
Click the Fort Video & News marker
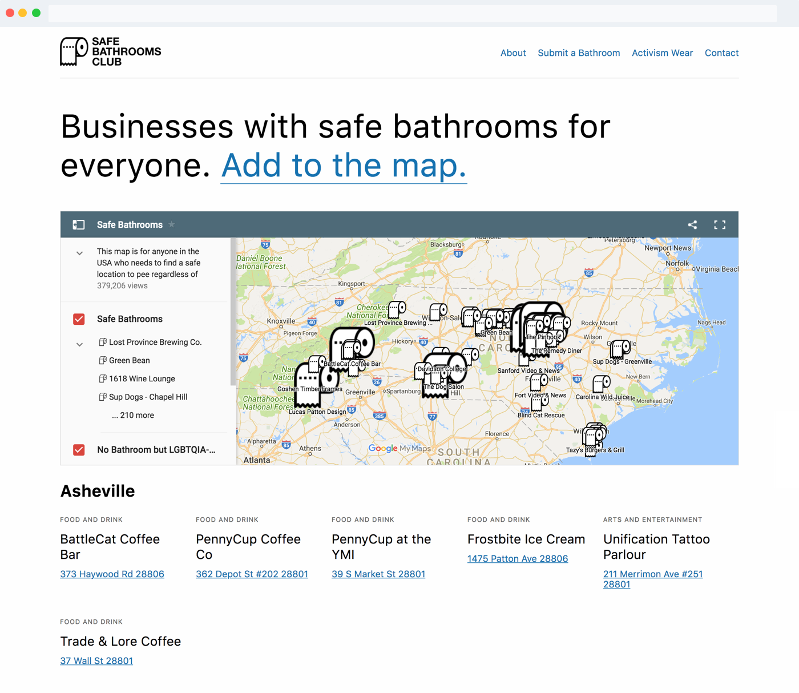coord(539,382)
